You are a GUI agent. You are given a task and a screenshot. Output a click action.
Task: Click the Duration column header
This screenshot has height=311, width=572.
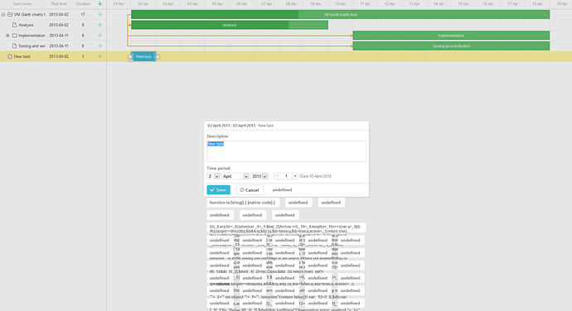click(83, 4)
